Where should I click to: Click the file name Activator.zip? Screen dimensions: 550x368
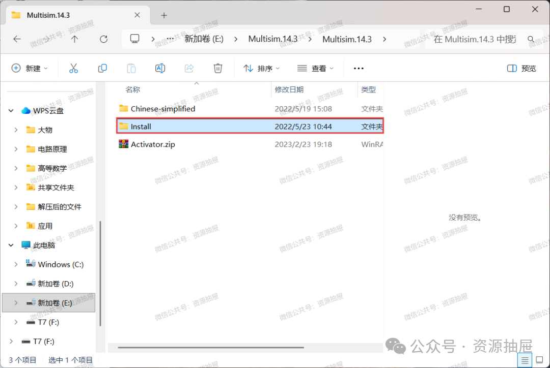(153, 144)
